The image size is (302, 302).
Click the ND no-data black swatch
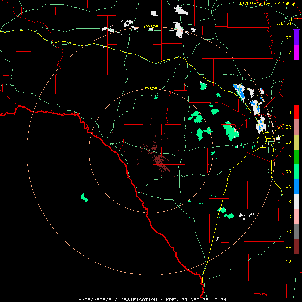[296, 261]
